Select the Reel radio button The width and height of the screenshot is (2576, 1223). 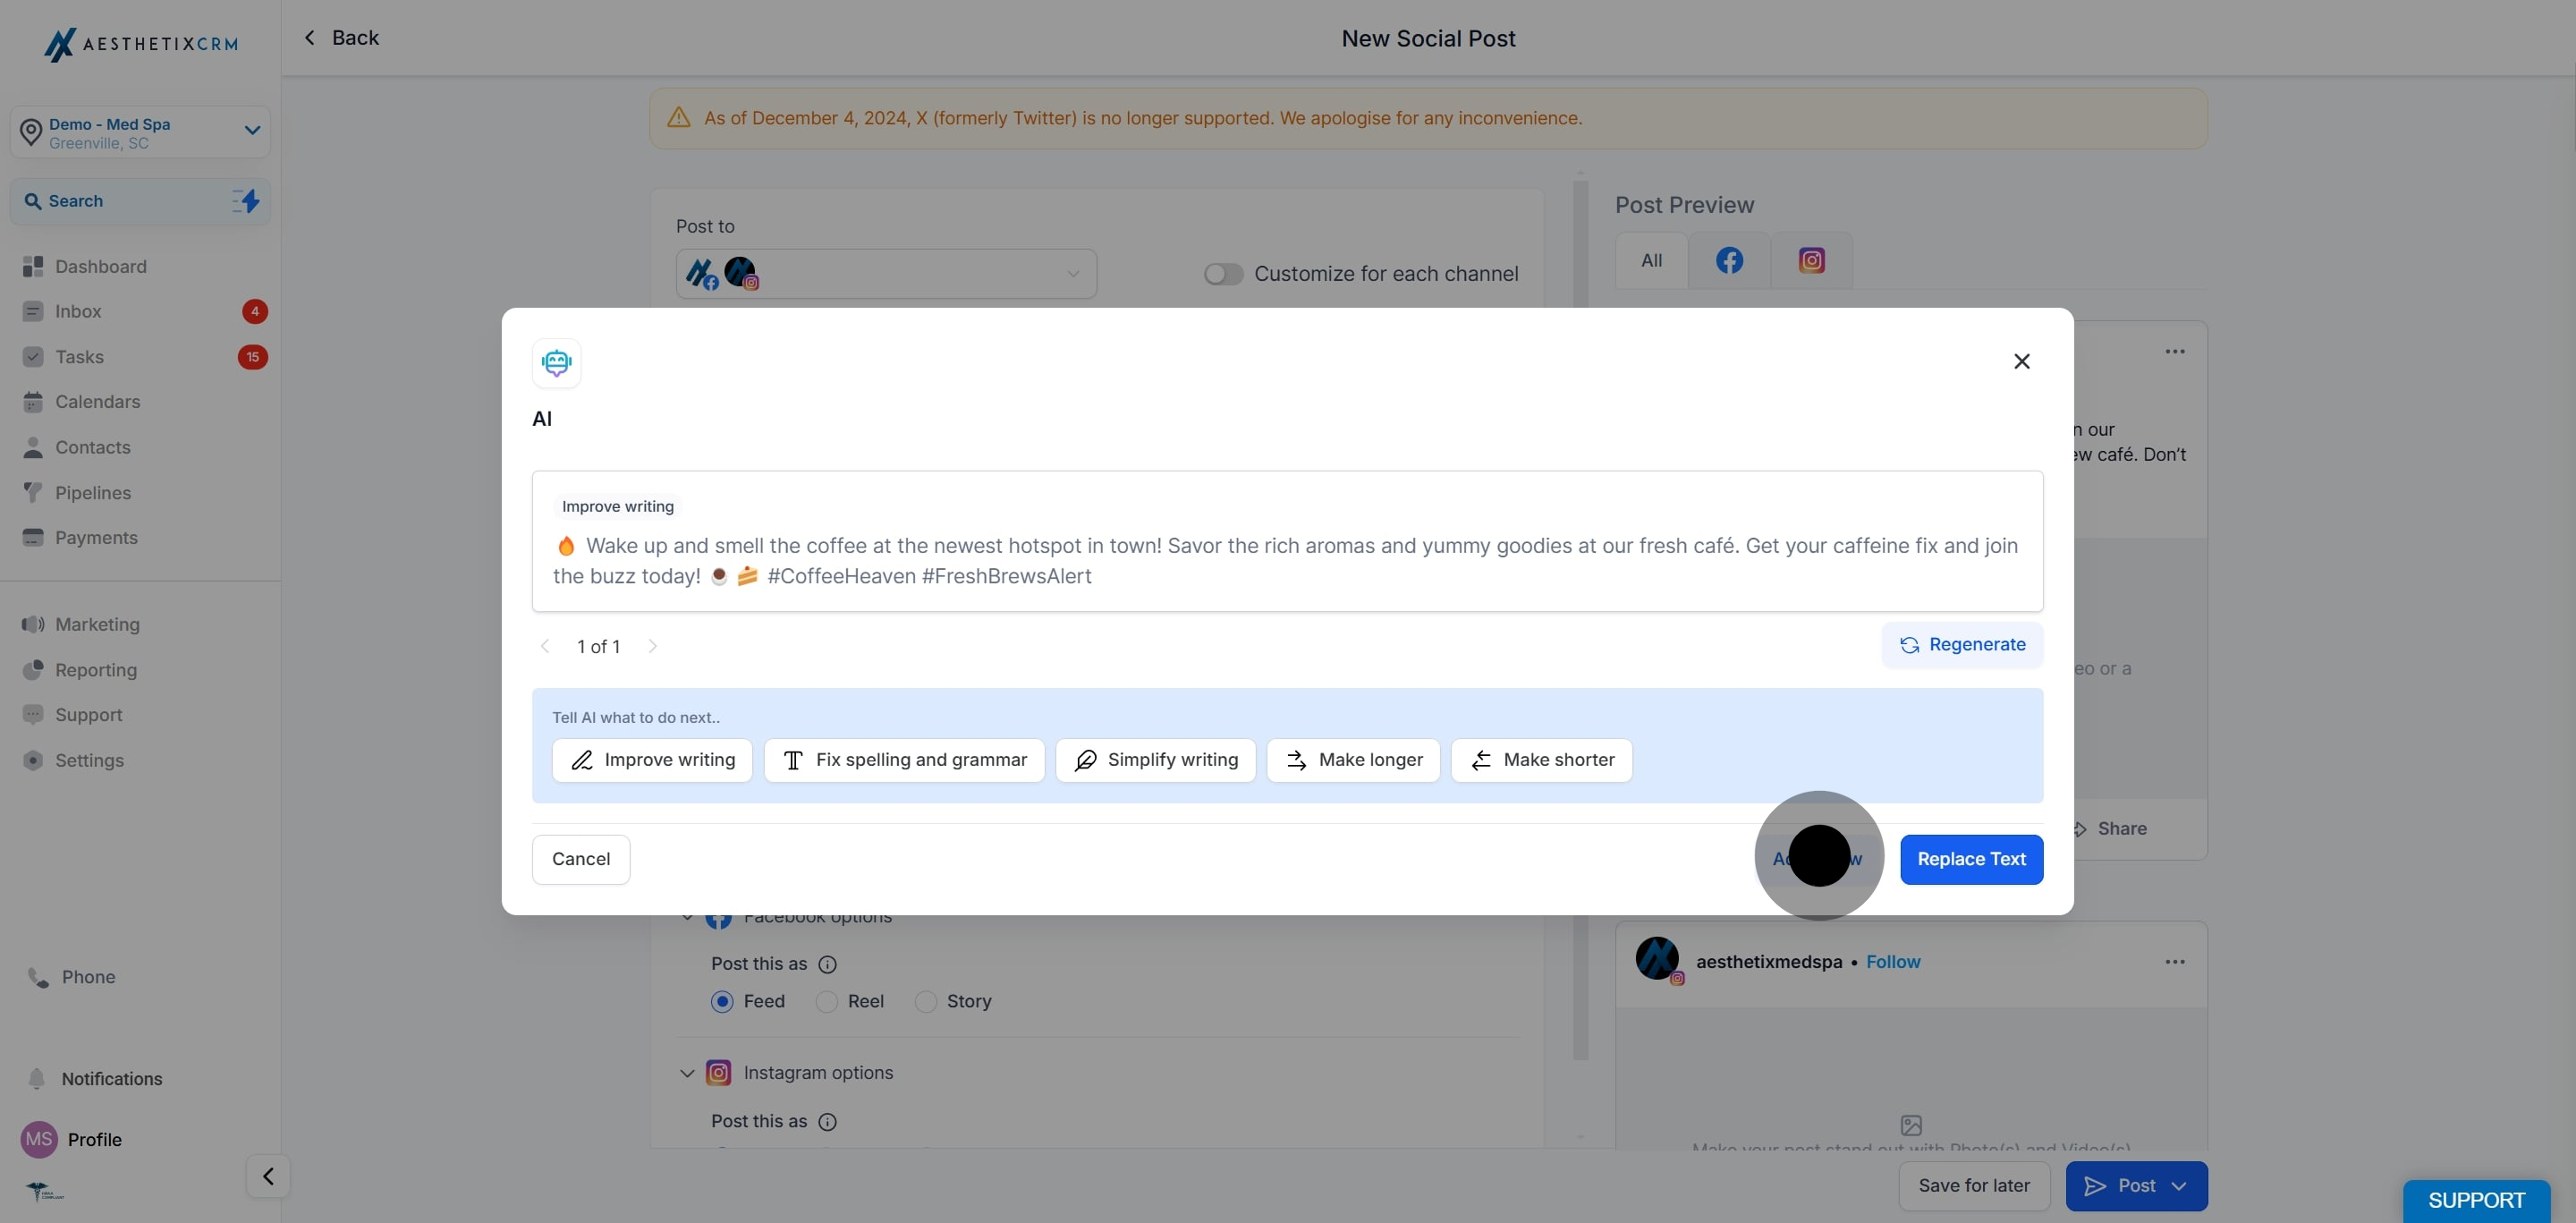tap(826, 1001)
